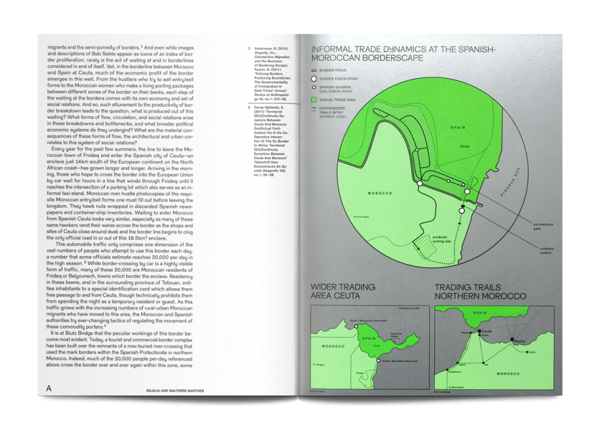Image resolution: width=602 pixels, height=423 pixels.
Task: Click the Wider Trading Area Ceuta map thumbnail
Action: click(x=370, y=347)
